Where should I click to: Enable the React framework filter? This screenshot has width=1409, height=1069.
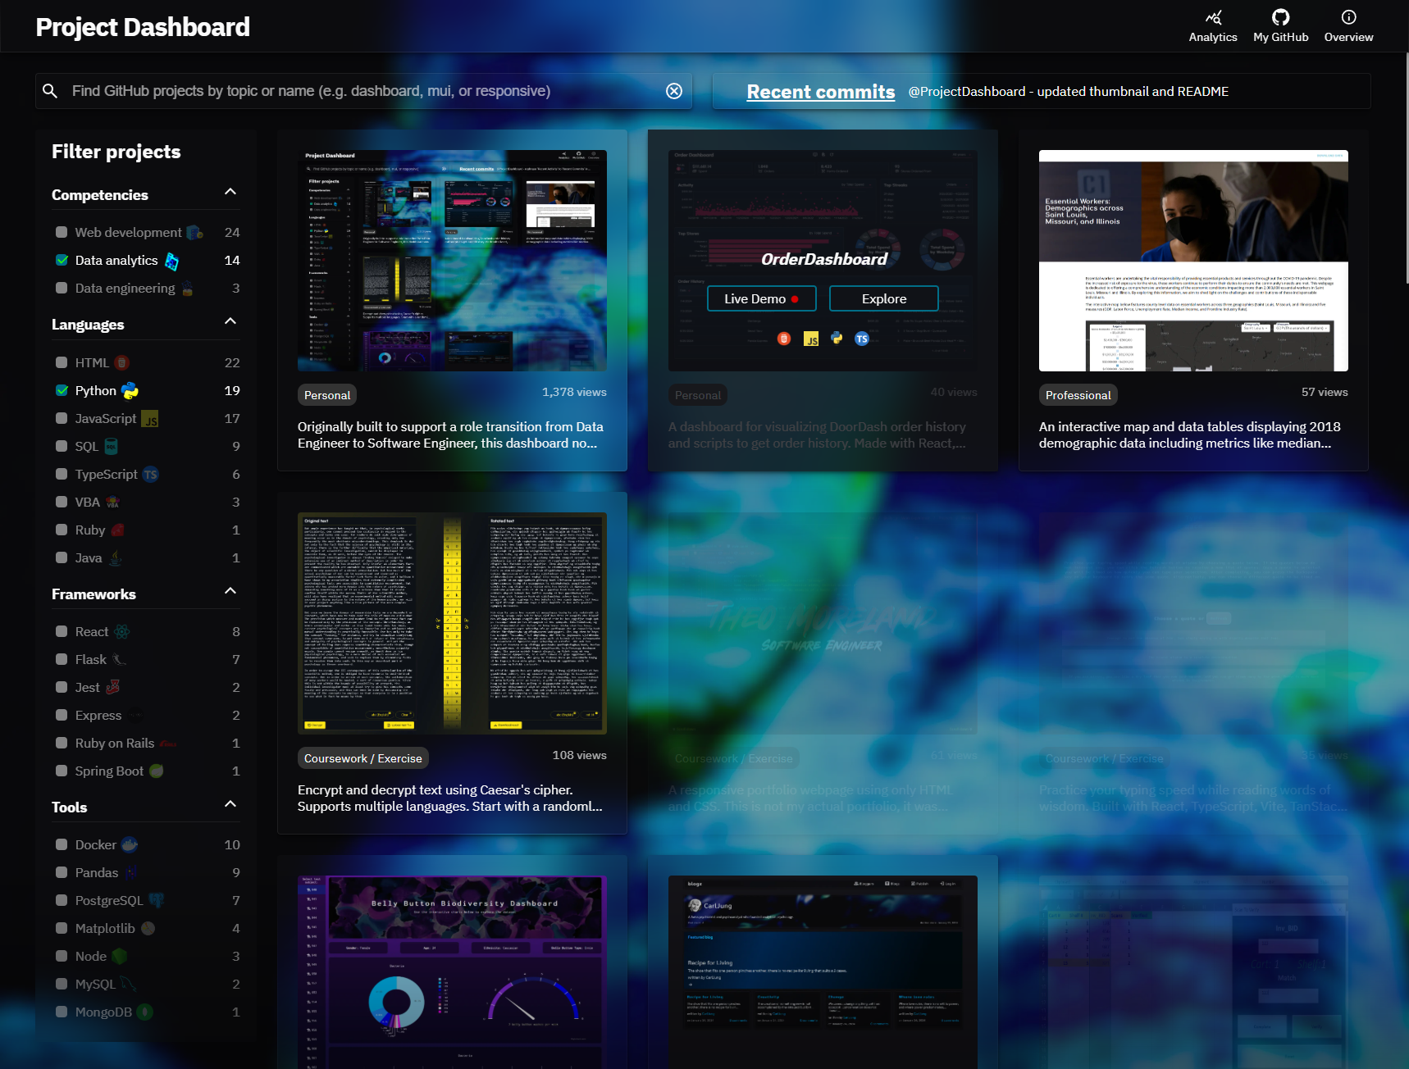pos(62,631)
